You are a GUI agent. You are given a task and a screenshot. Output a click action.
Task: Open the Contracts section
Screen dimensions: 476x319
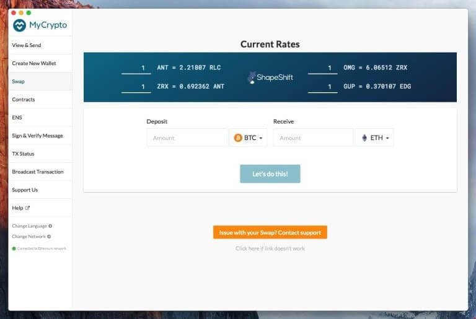pyautogui.click(x=40, y=99)
